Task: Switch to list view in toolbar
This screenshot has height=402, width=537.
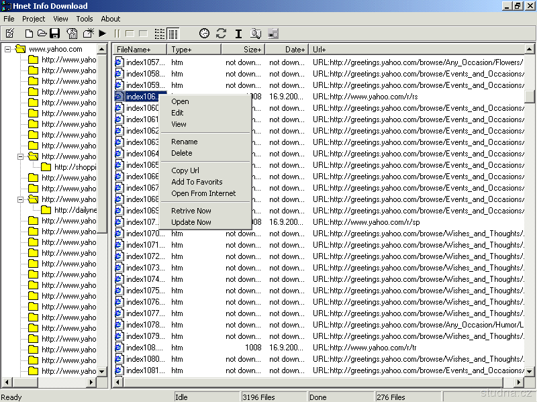Action: (x=160, y=34)
